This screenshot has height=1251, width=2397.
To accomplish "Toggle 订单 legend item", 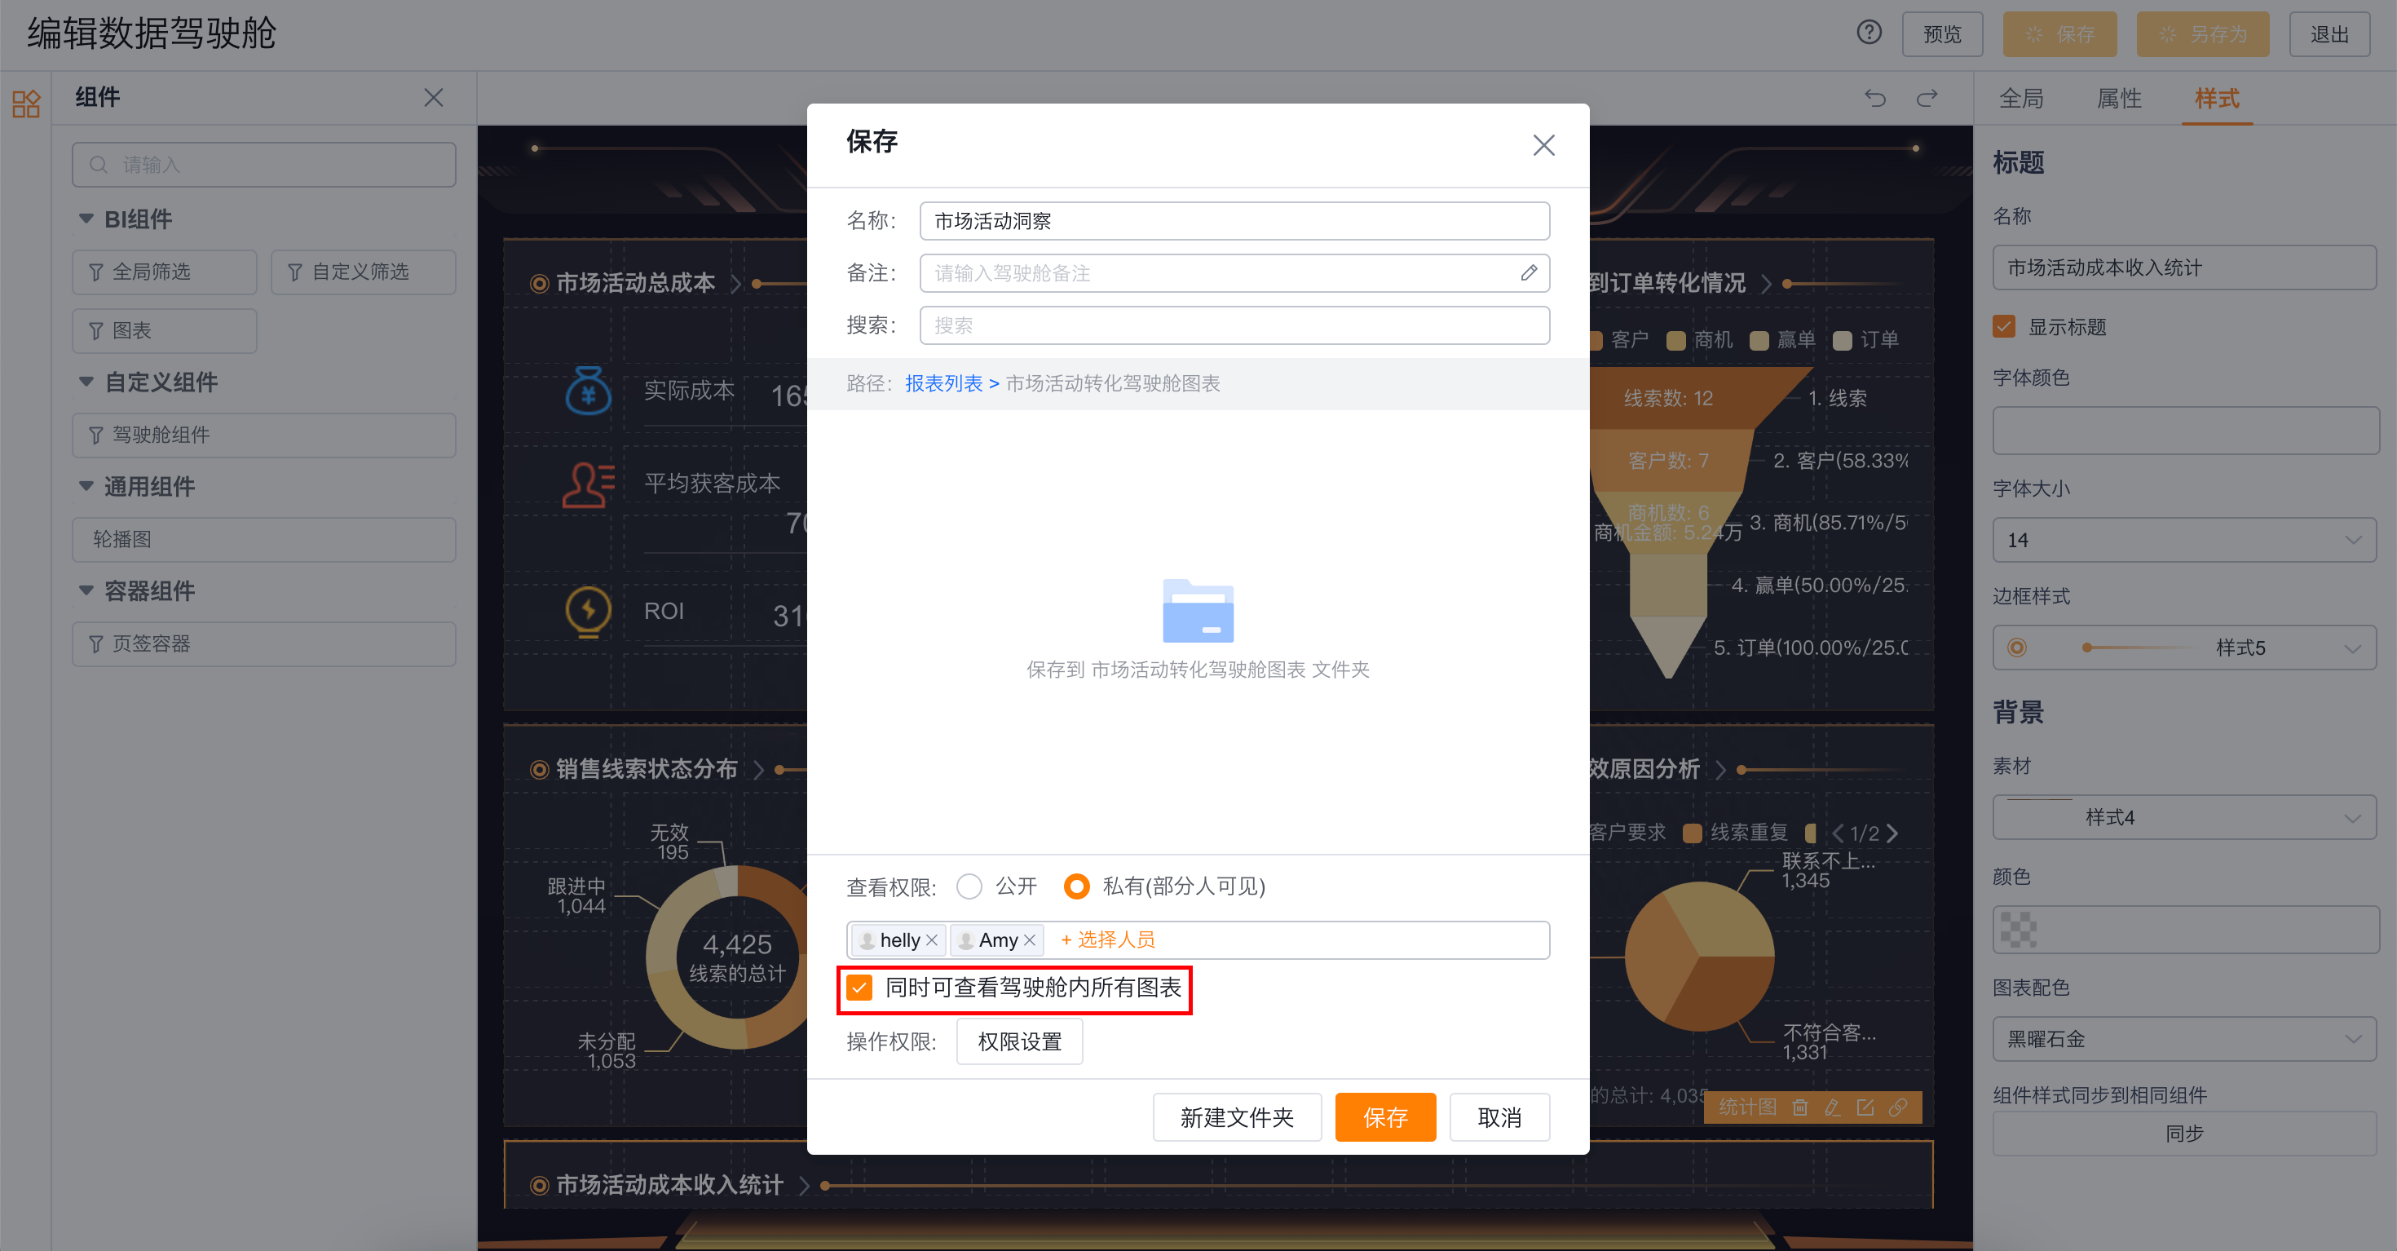I will 1865,340.
